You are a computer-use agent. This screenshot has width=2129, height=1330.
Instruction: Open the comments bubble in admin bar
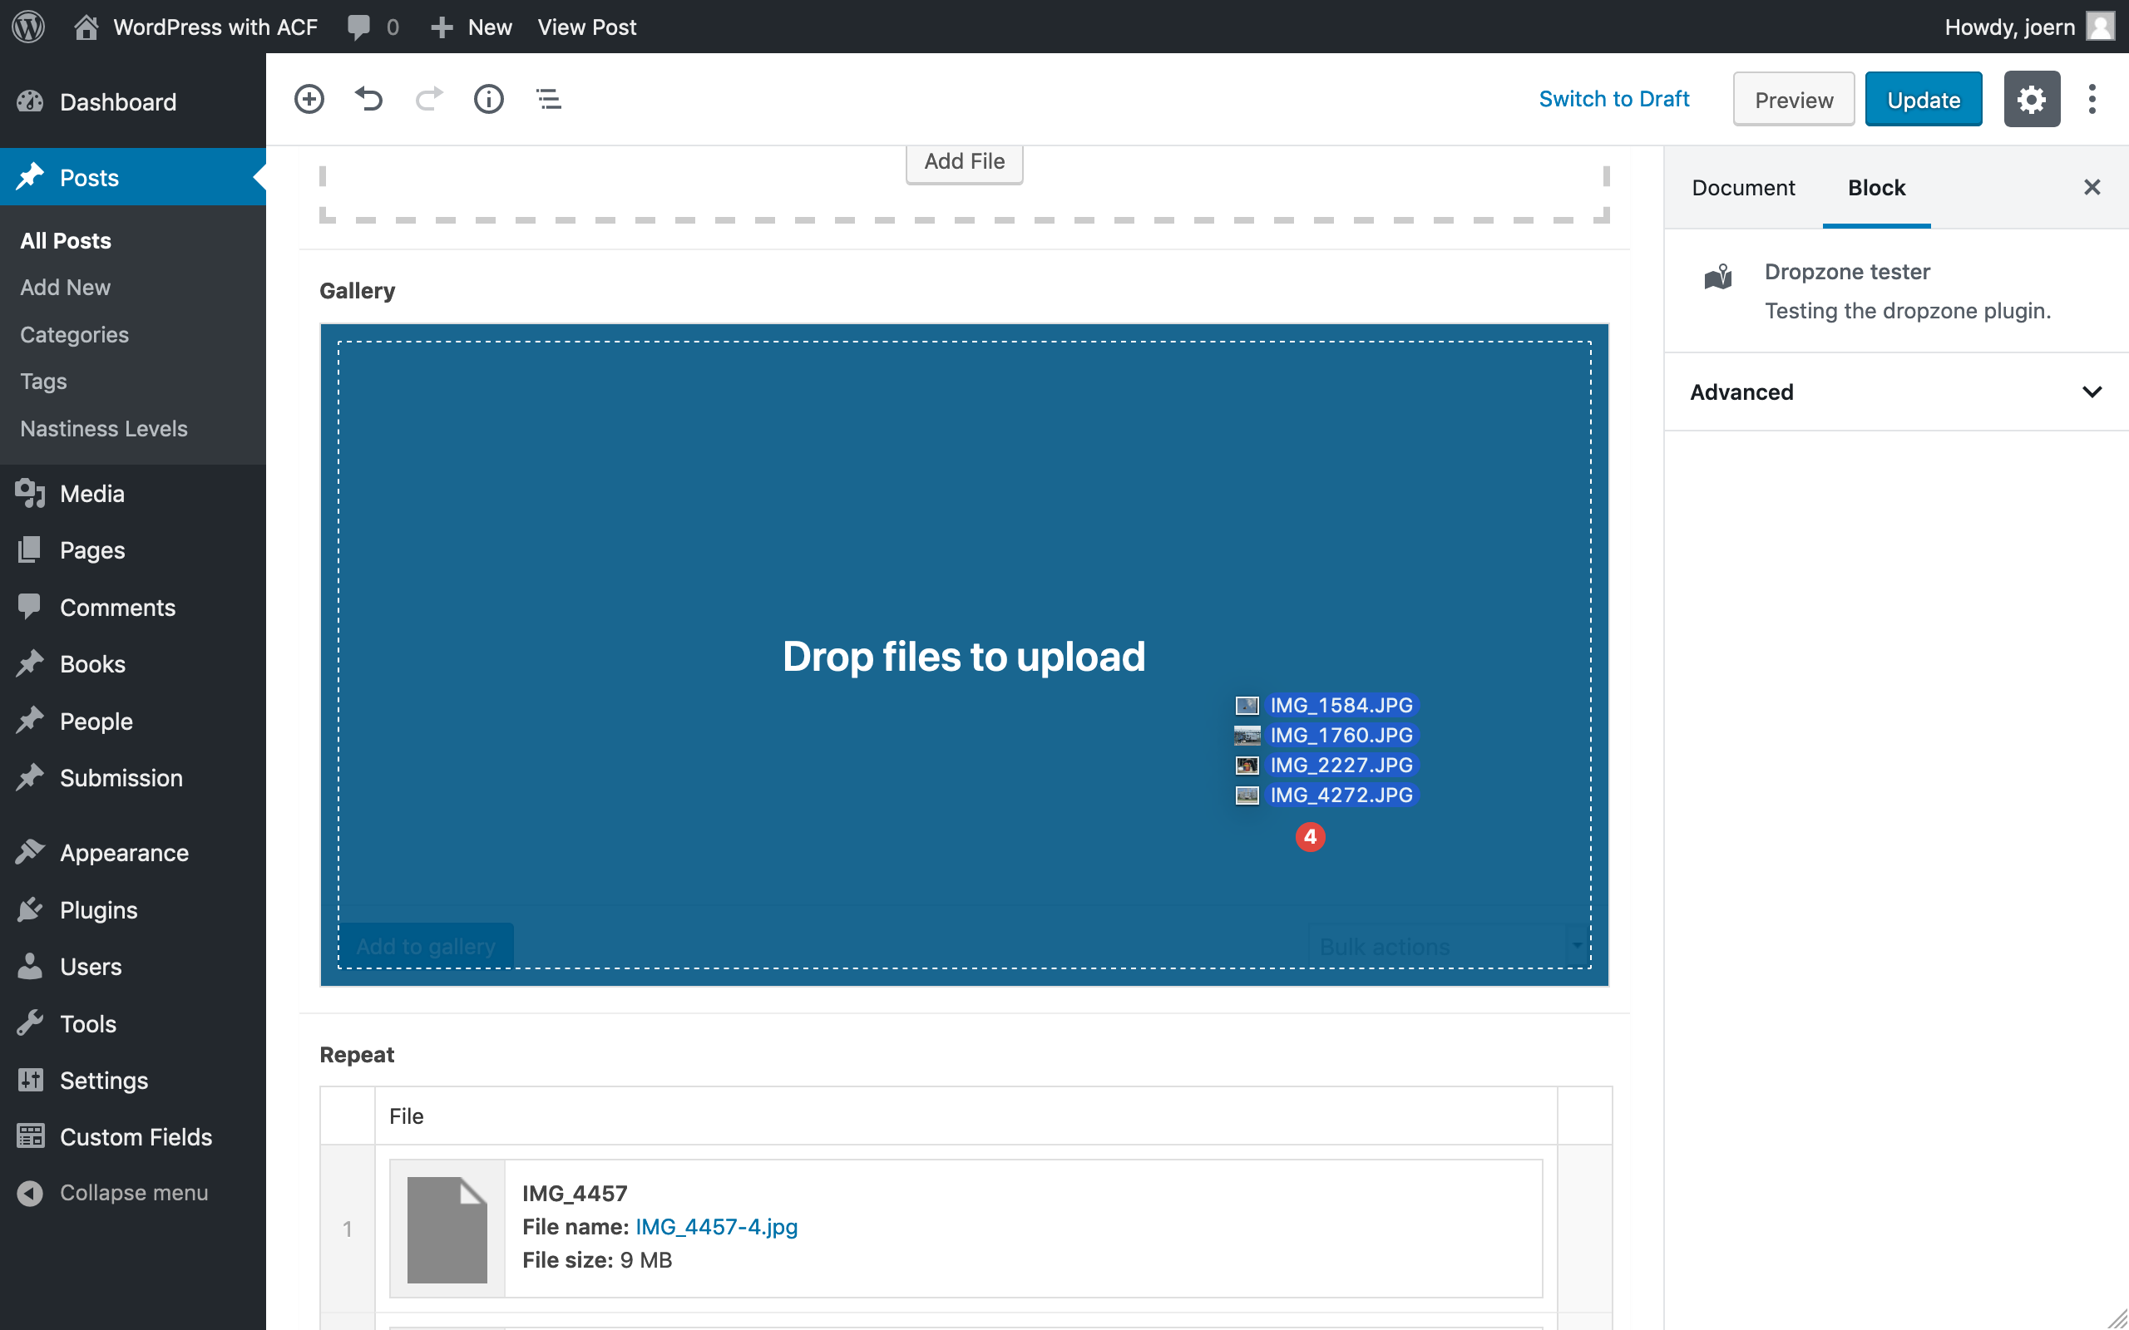coord(359,27)
